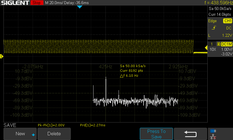The image size is (233, 140).
Task: Click the M 20.0ms/ timebase readout
Action: pos(54,3)
